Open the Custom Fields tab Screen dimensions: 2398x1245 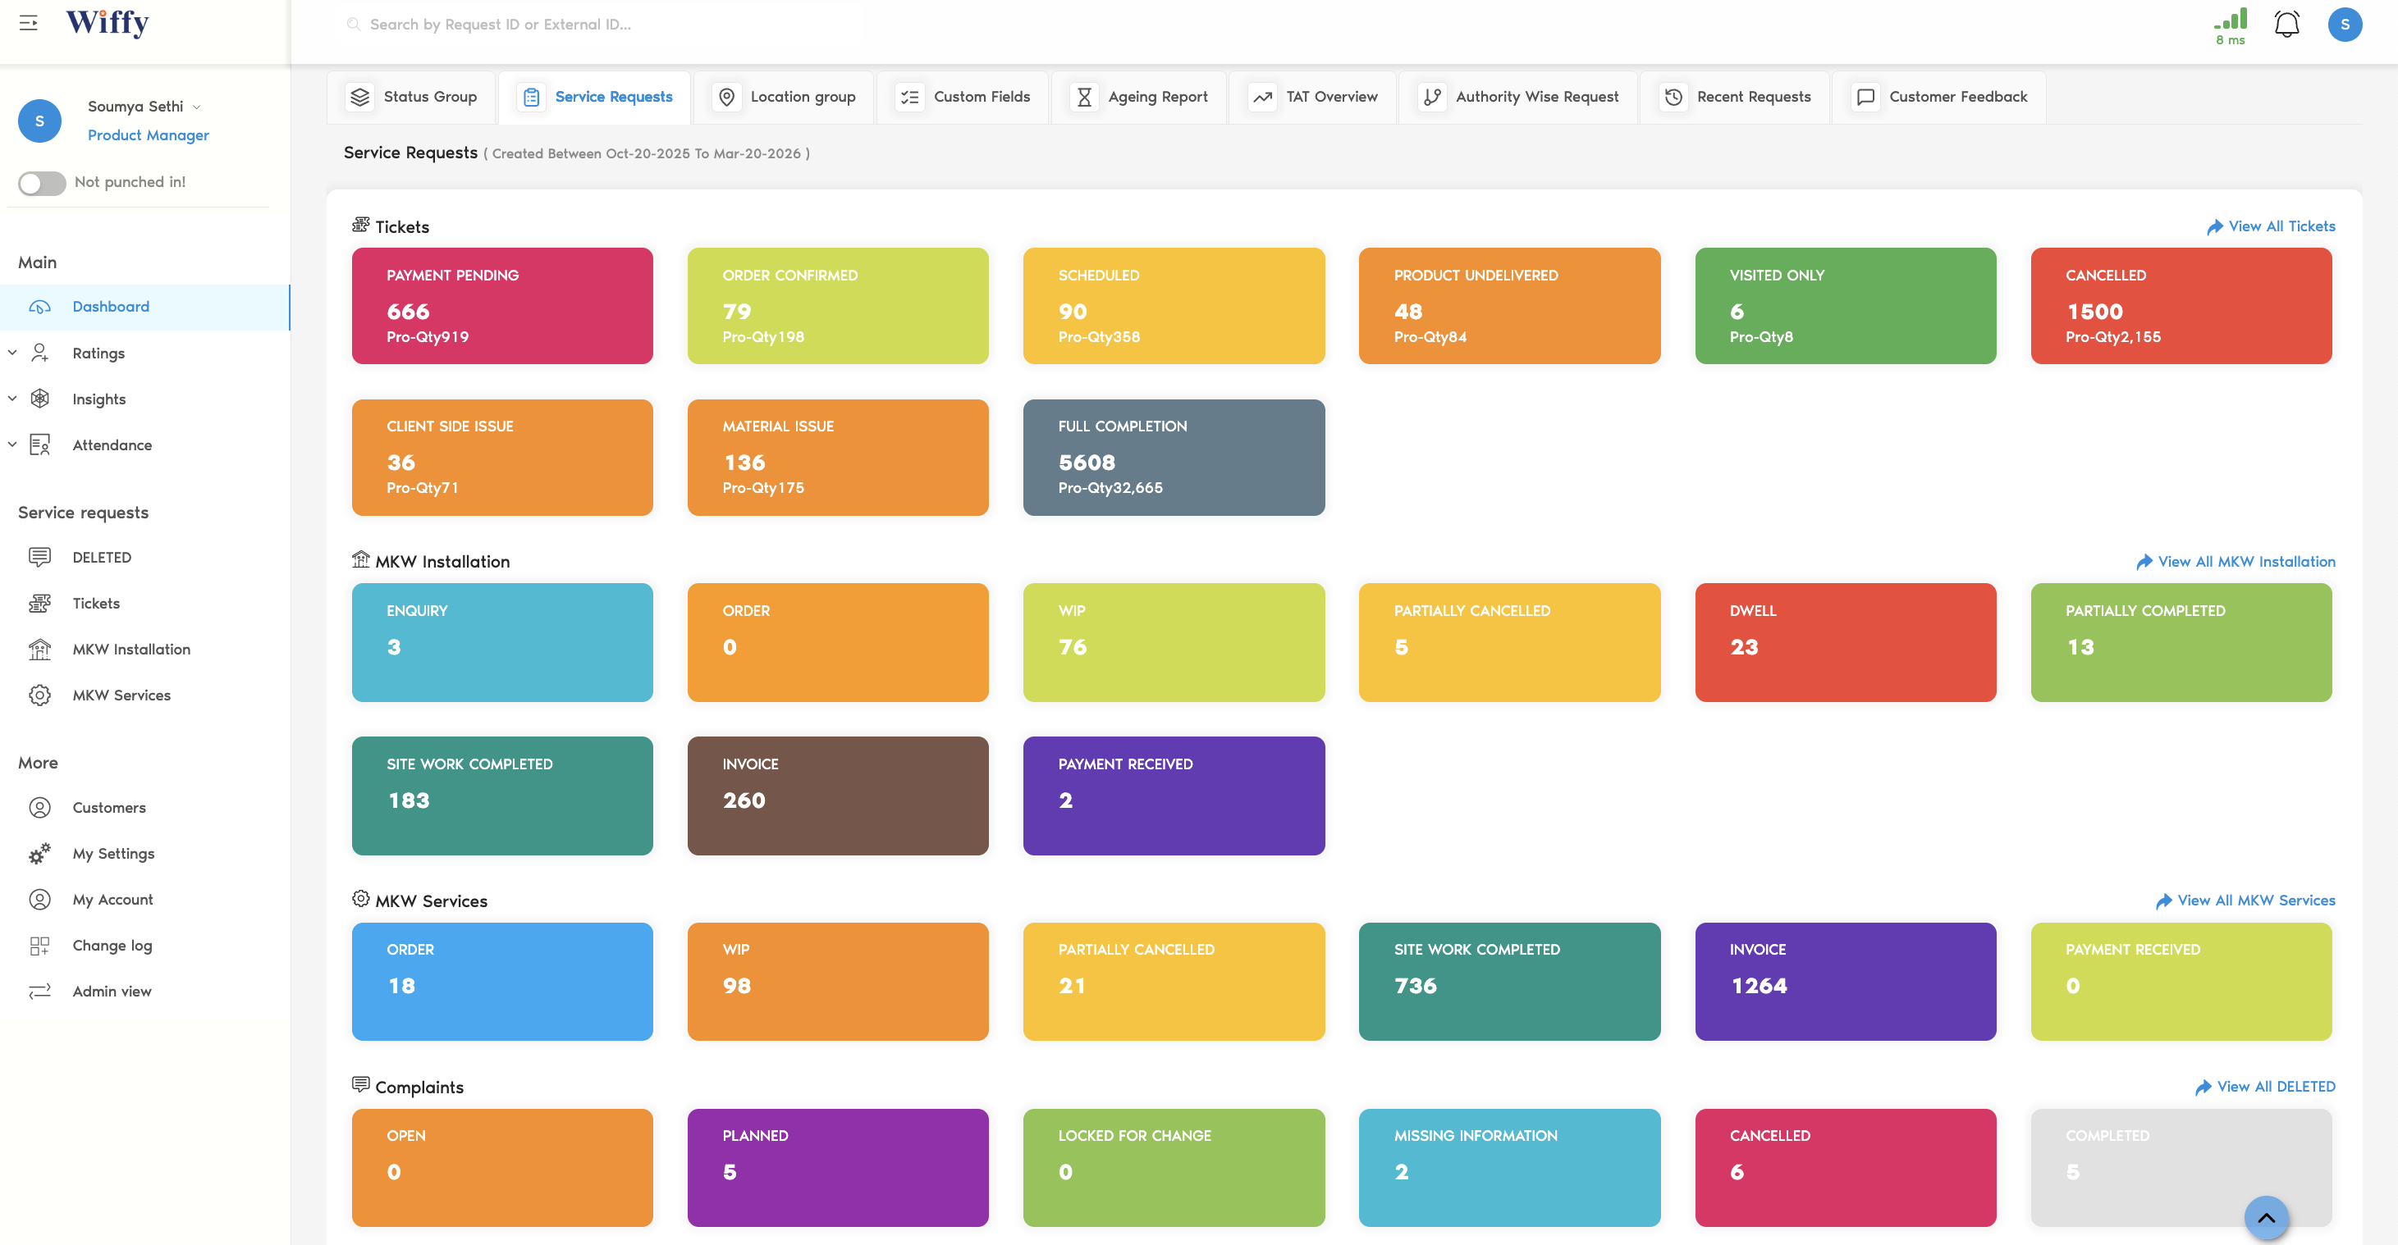[963, 96]
